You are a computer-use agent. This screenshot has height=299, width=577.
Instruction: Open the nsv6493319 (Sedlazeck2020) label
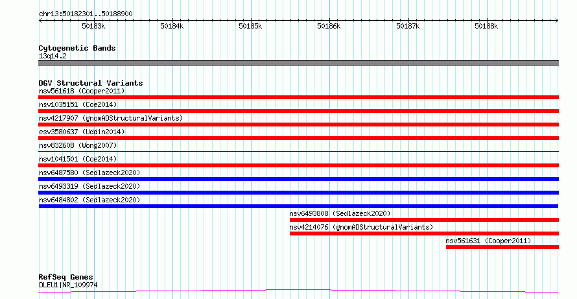89,186
